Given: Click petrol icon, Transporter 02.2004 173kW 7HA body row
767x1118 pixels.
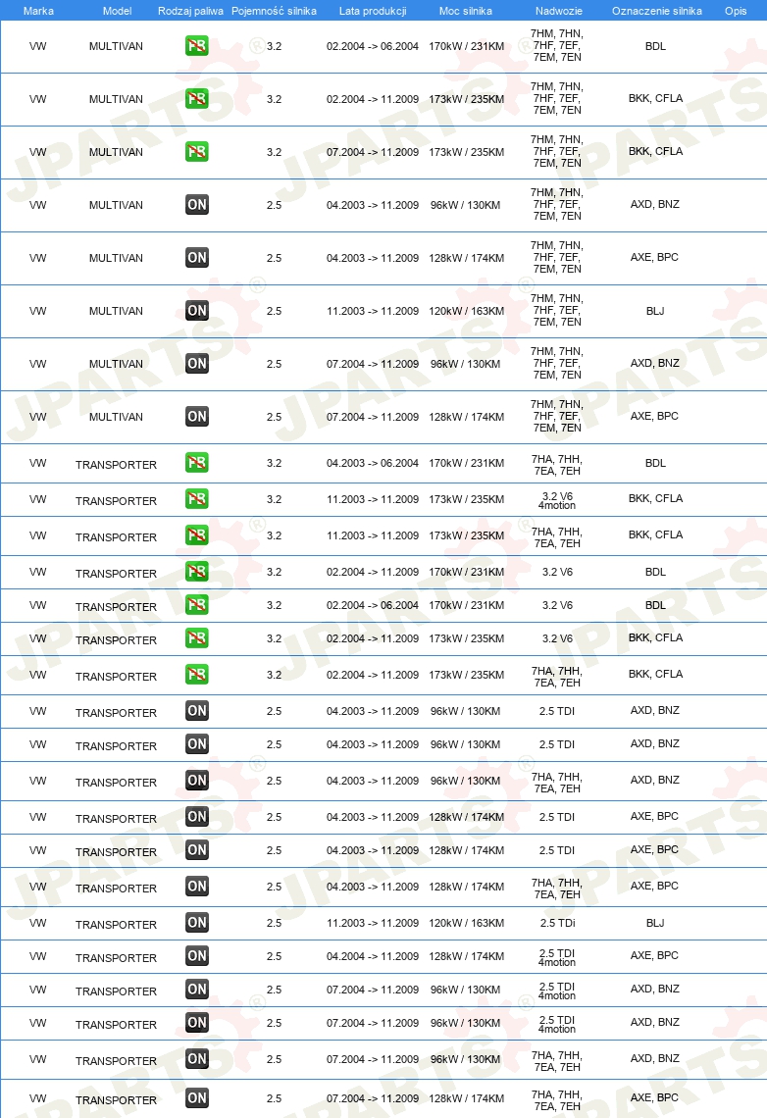Looking at the screenshot, I should pyautogui.click(x=197, y=675).
